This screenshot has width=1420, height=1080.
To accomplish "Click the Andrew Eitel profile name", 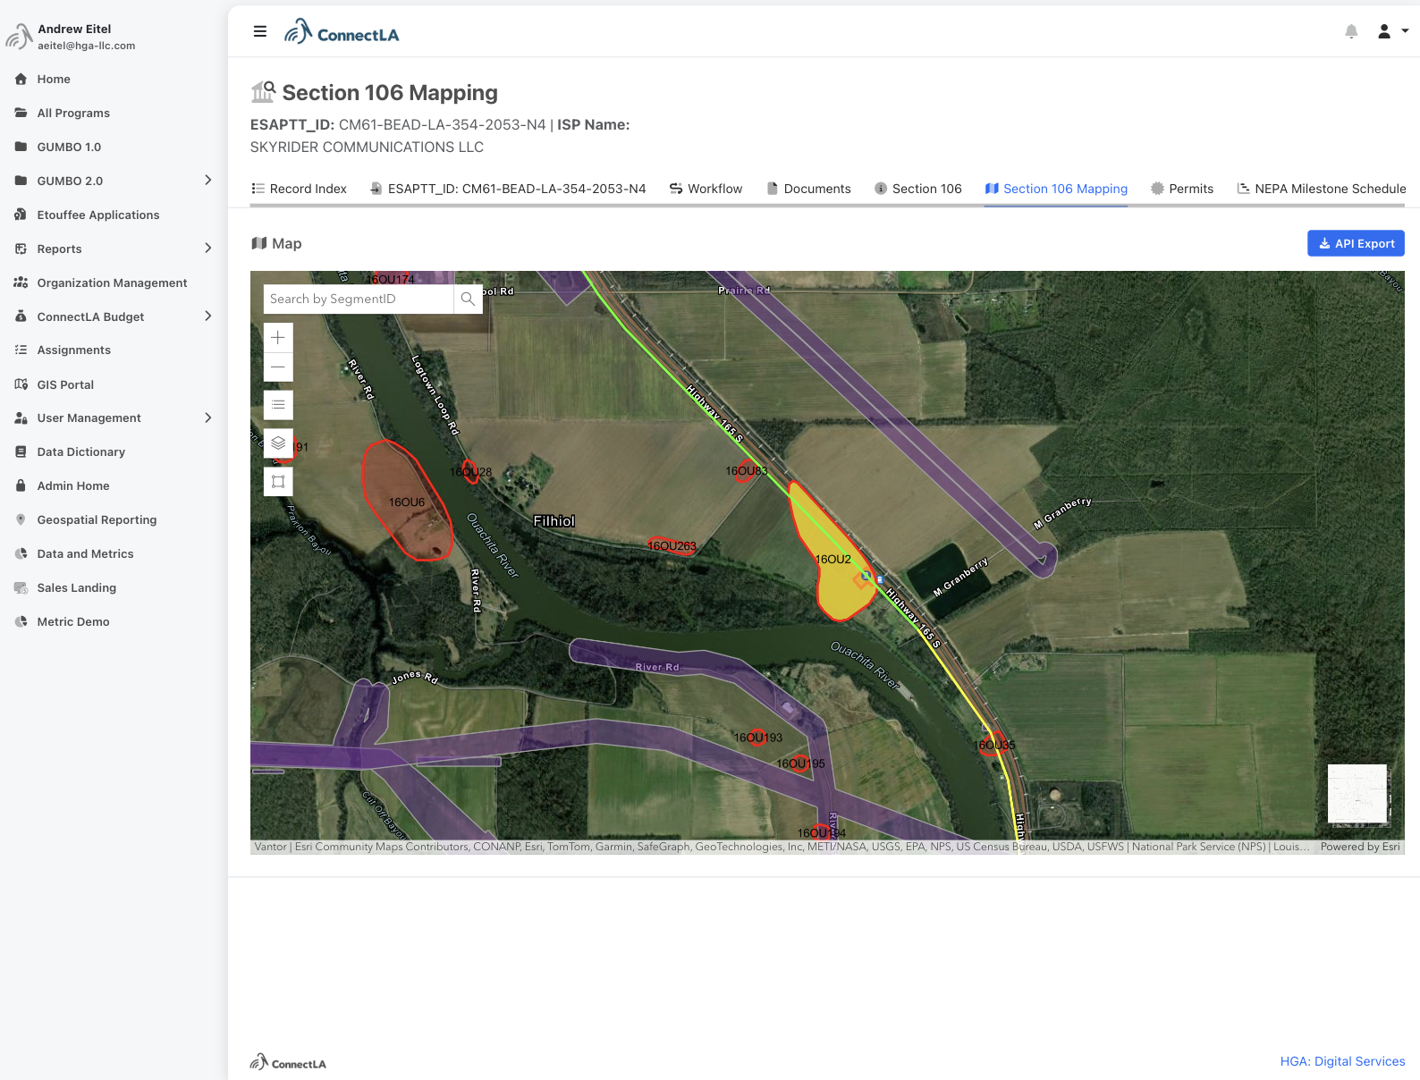I will click(x=74, y=29).
